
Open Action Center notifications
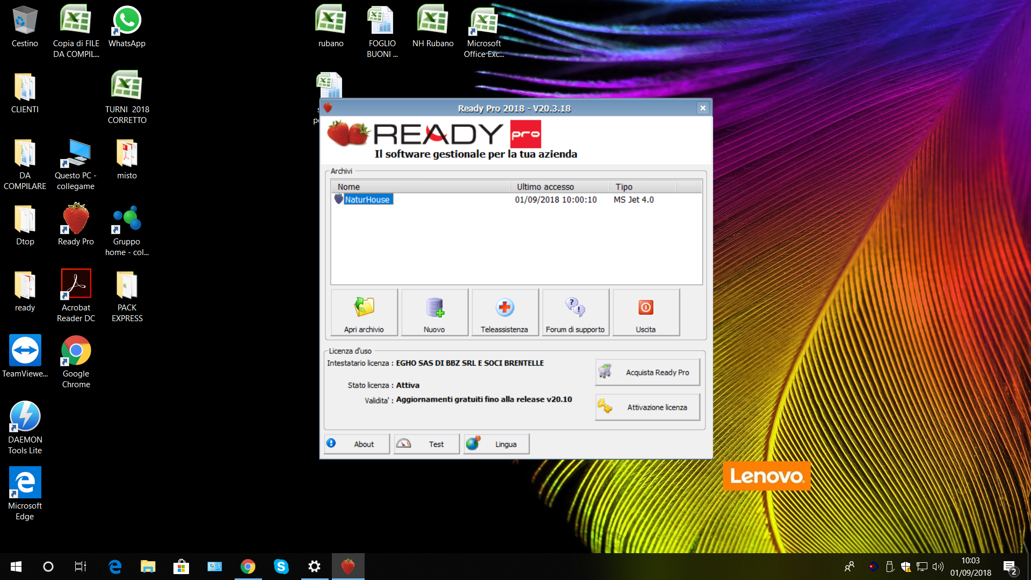[1011, 567]
